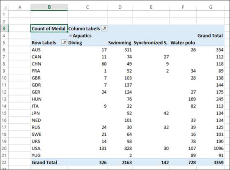This screenshot has height=170, width=230.
Task: Select the ITA row label
Action: click(35, 106)
